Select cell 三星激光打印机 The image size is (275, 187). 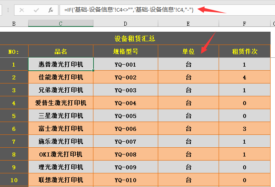61,116
